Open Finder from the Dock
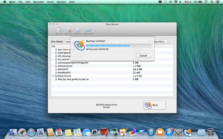Screen dimensions: 223x139 tap(13, 133)
